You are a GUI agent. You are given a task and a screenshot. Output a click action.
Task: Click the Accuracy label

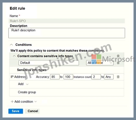coord(42,77)
